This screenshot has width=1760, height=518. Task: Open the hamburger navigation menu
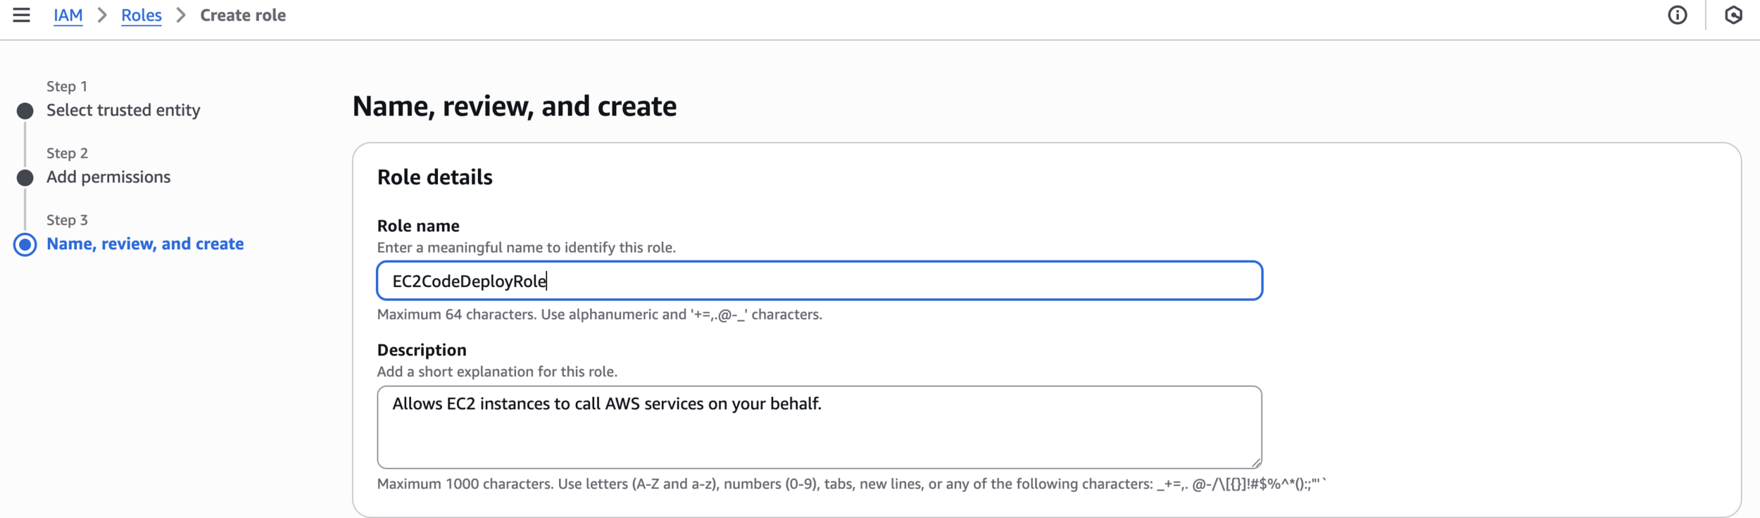click(21, 15)
